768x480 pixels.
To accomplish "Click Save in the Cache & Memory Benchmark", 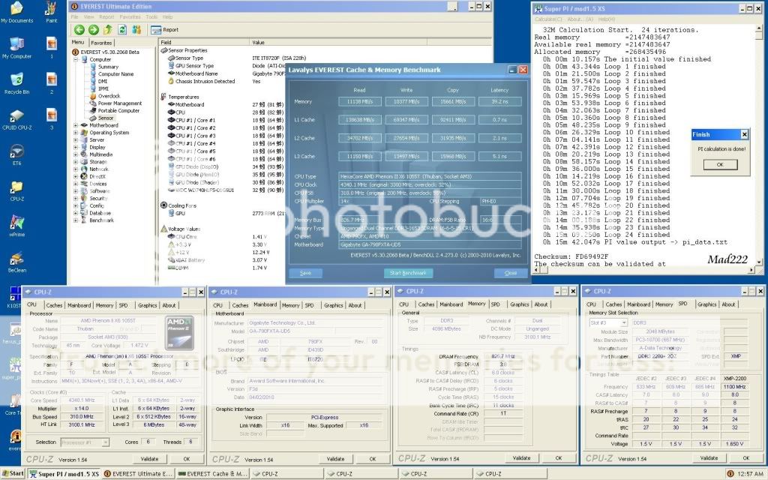I will click(x=306, y=273).
